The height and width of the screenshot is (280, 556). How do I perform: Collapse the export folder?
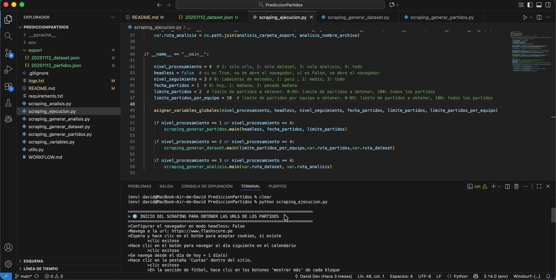coord(35,50)
